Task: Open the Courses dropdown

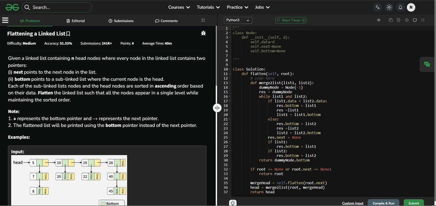Action: [179, 7]
